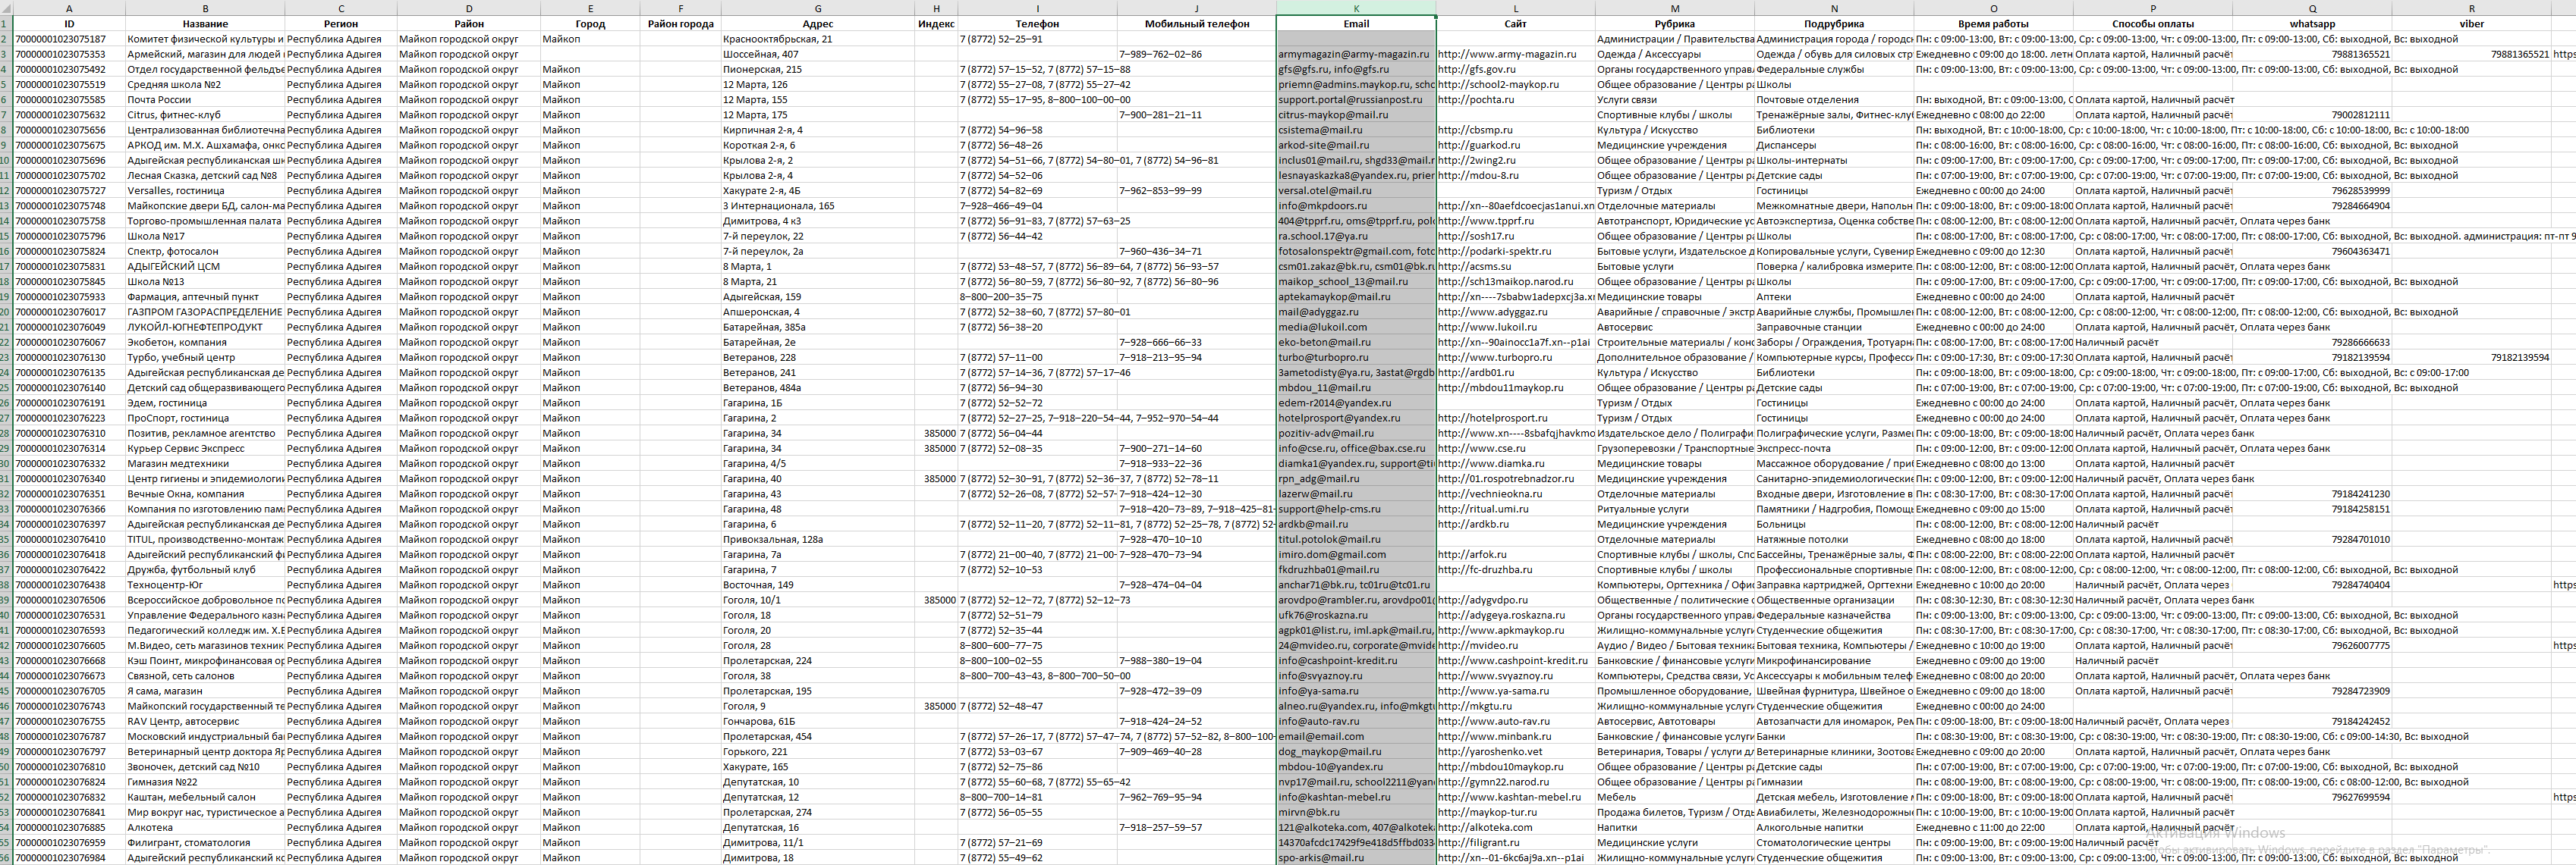Select row 1 header number

(x=6, y=23)
